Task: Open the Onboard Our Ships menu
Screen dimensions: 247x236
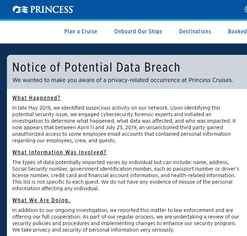Action: point(138,31)
